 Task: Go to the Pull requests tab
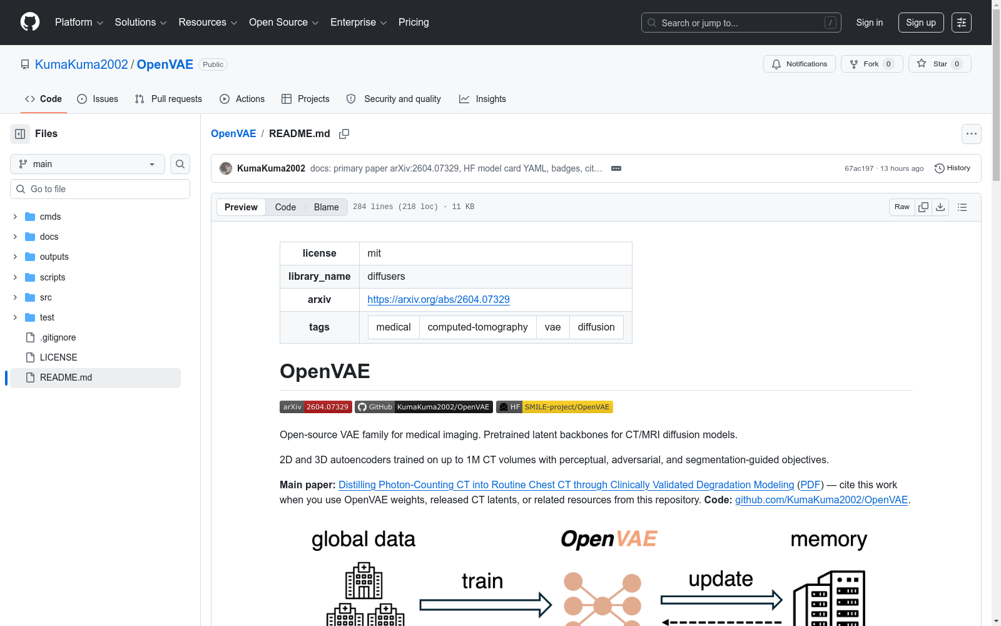[168, 99]
